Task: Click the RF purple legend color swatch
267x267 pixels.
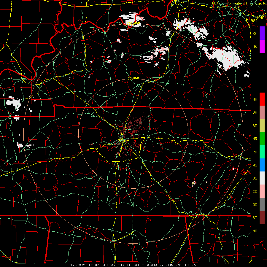Action: pos(262,33)
